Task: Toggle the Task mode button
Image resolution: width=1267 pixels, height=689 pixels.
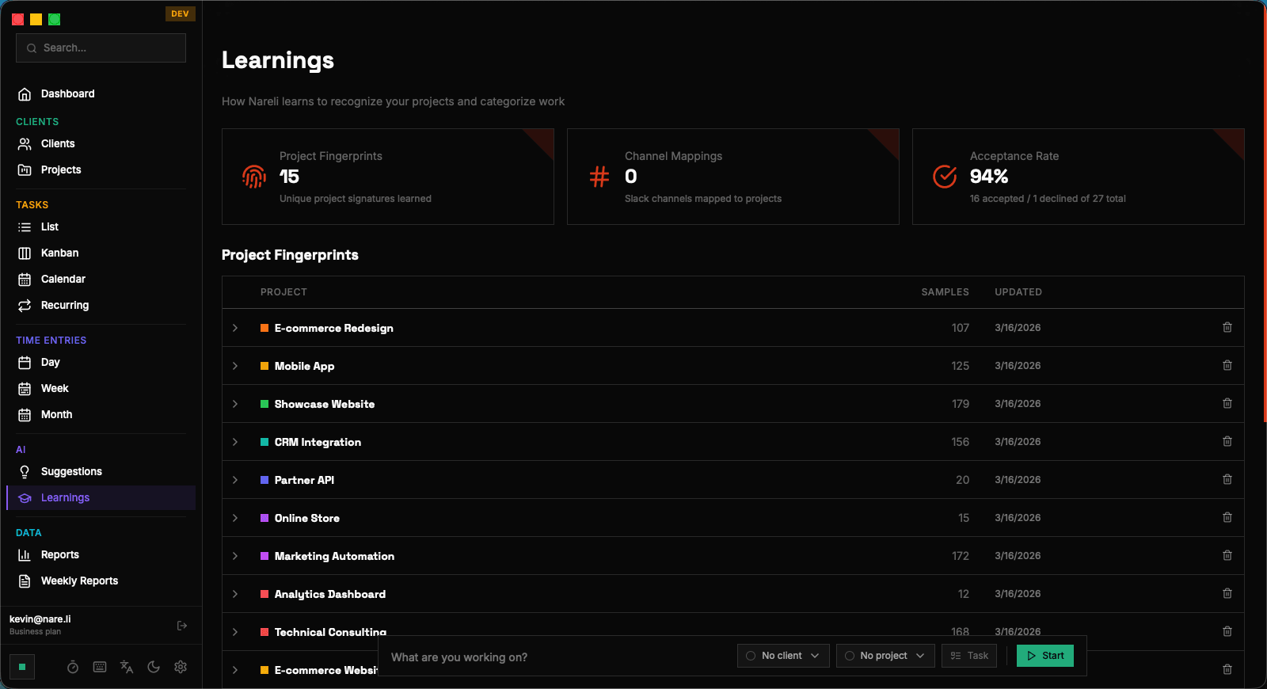Action: point(969,656)
